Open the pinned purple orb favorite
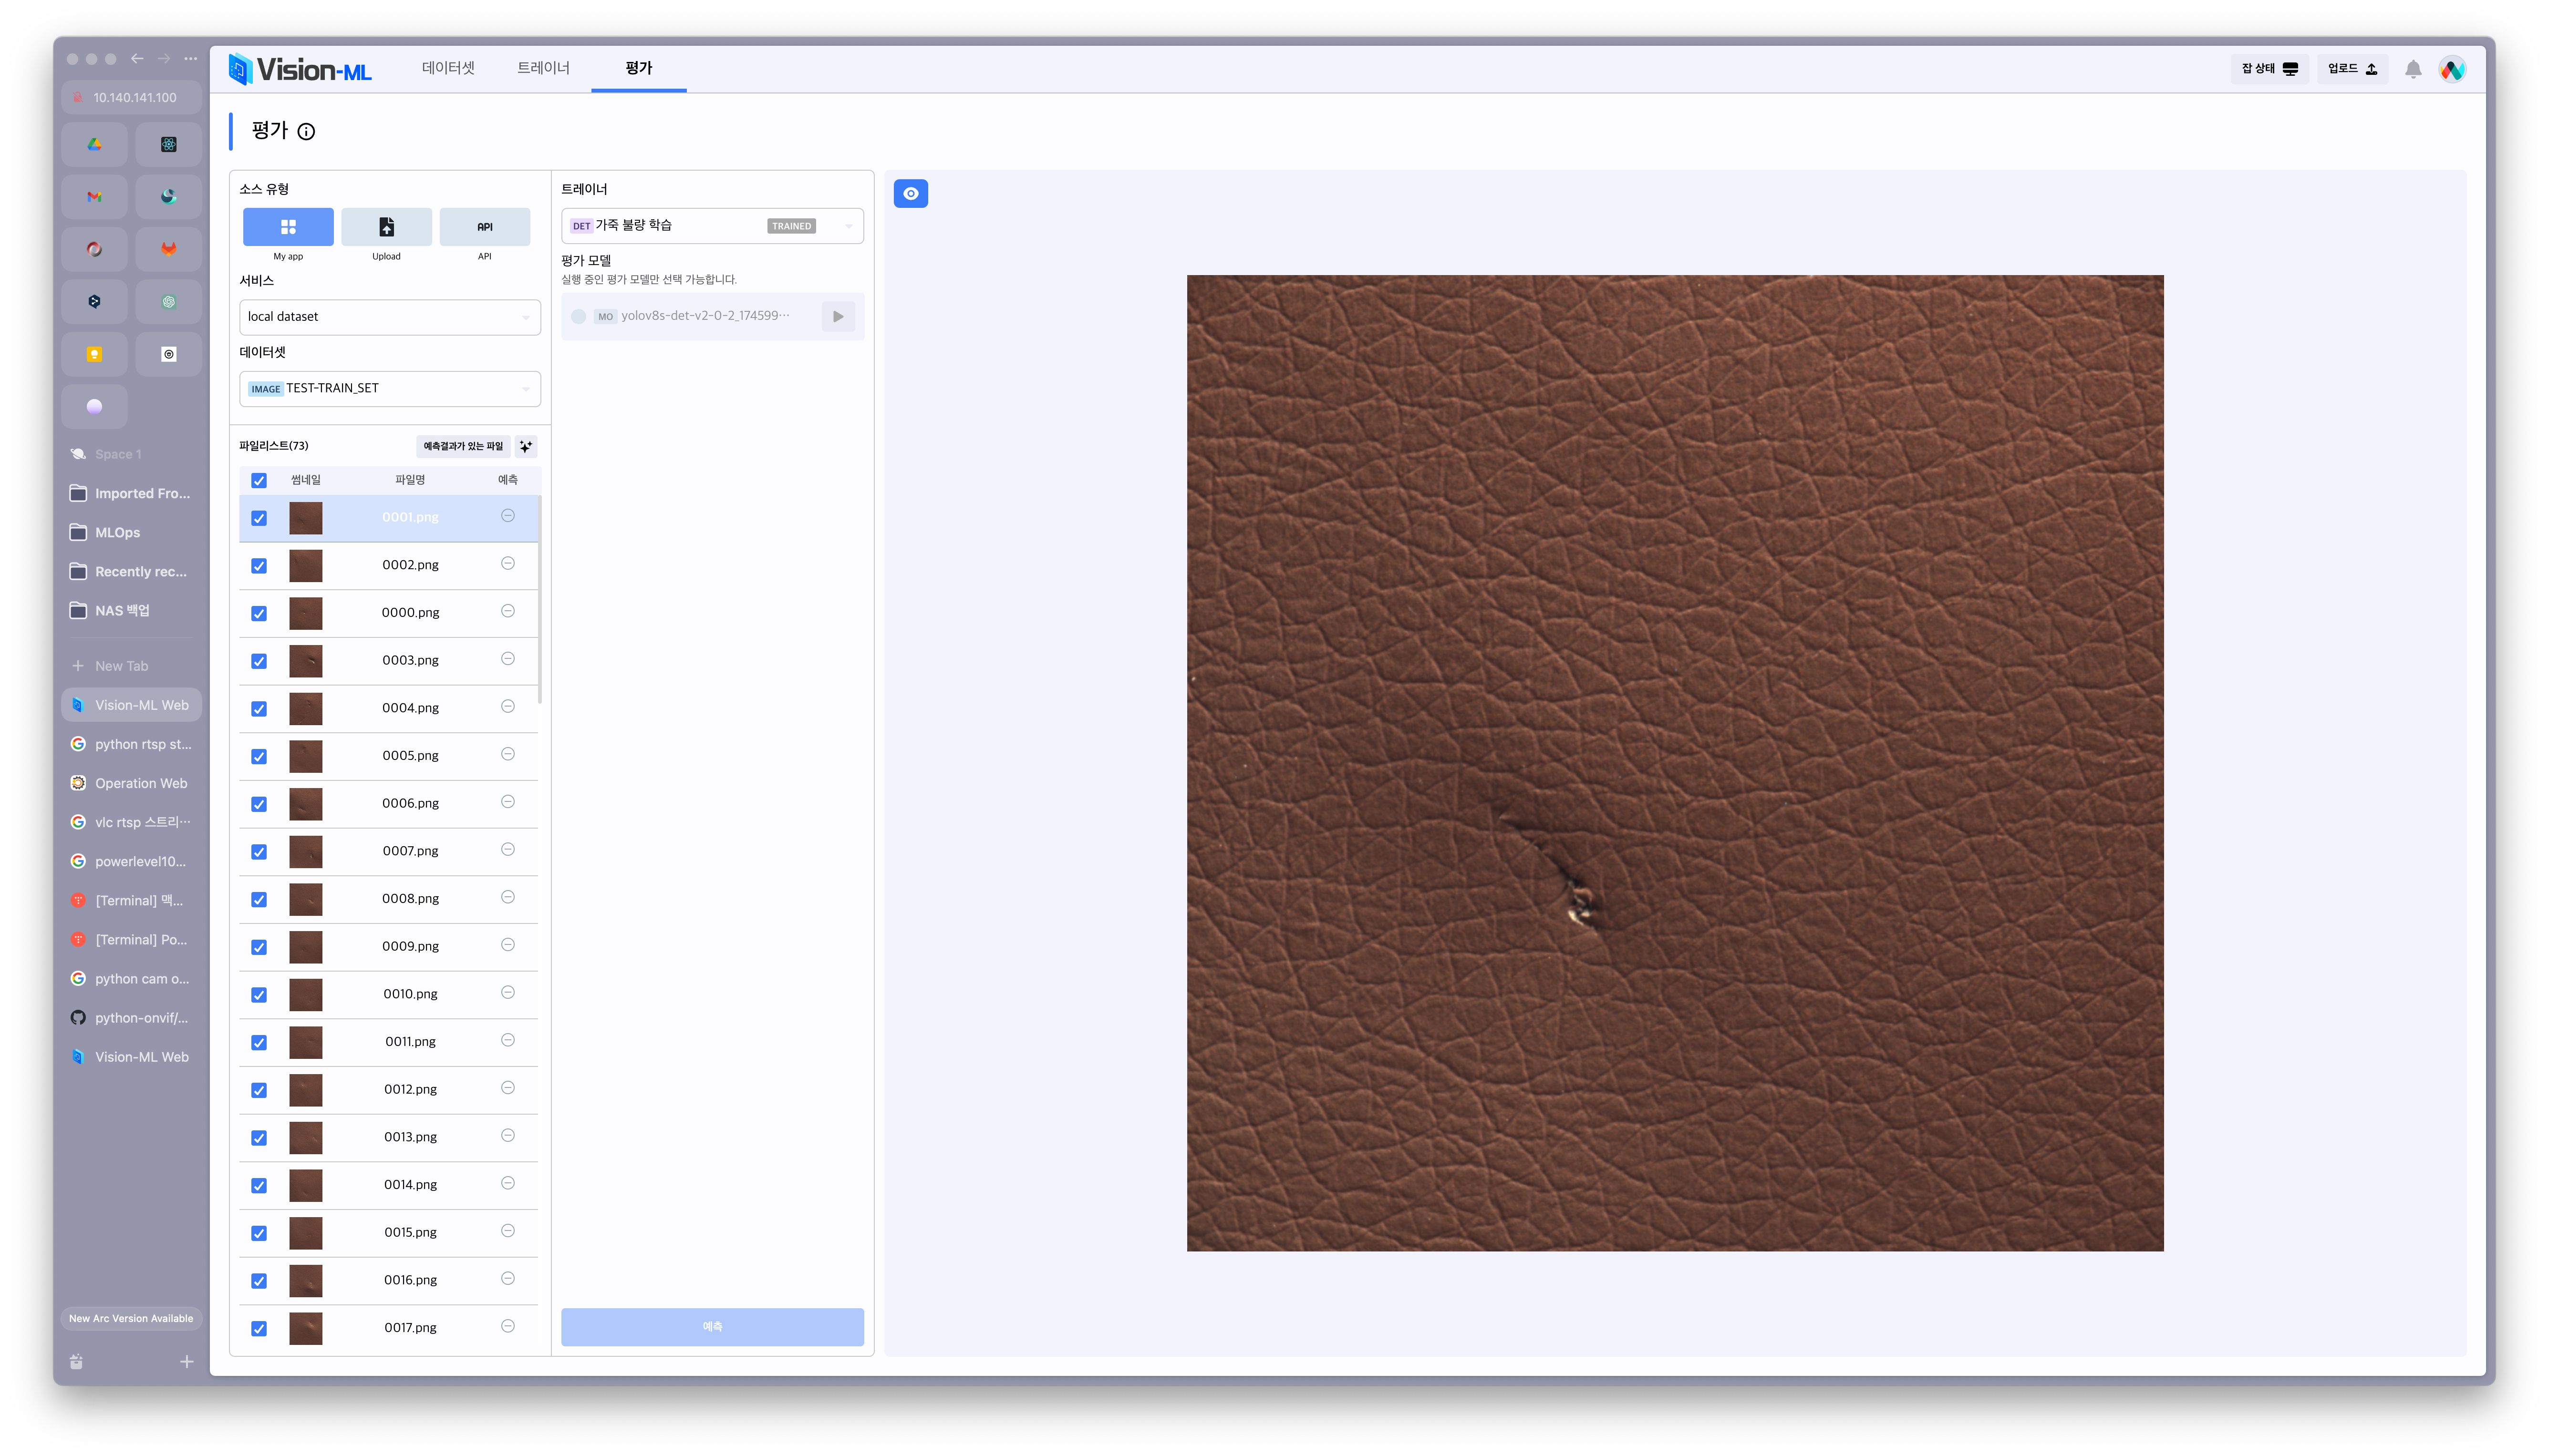This screenshot has height=1456, width=2549. tap(94, 407)
